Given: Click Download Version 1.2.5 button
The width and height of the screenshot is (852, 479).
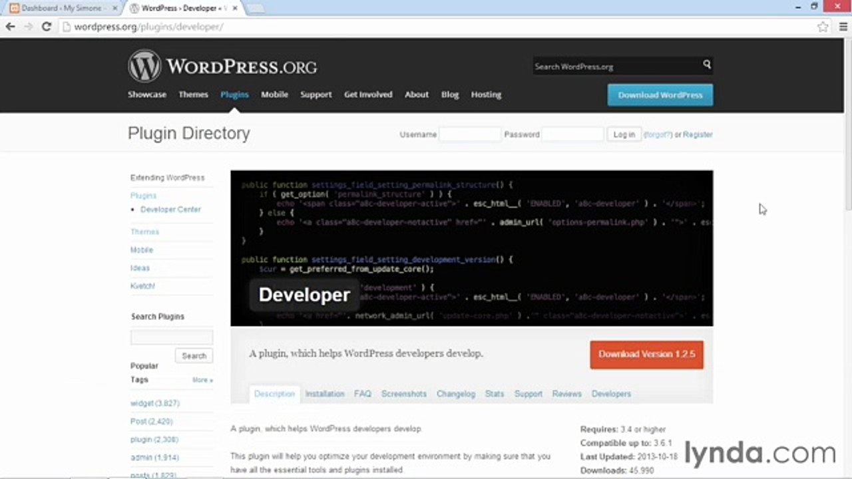Looking at the screenshot, I should coord(646,354).
